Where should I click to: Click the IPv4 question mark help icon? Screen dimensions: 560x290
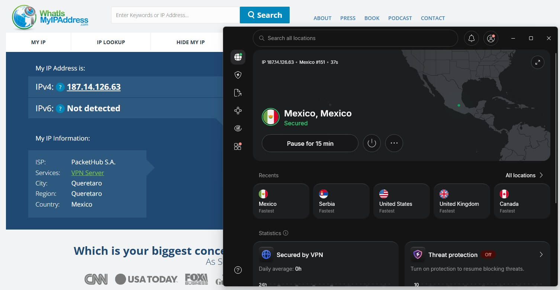coord(60,87)
